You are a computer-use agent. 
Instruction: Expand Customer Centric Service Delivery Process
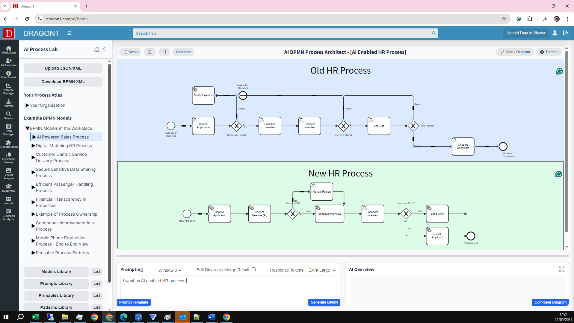point(33,157)
